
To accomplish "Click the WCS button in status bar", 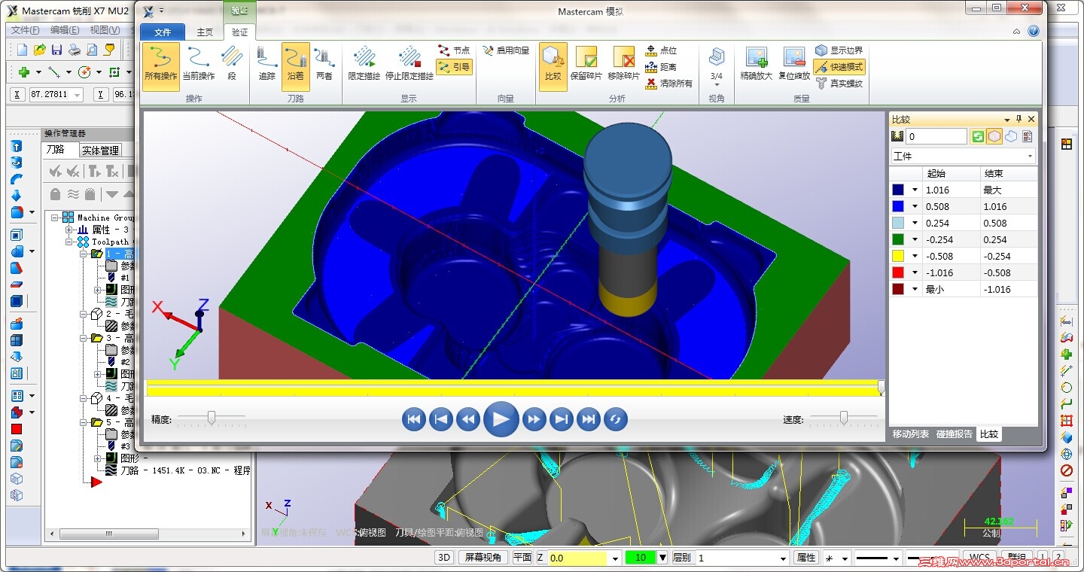I will (x=979, y=558).
